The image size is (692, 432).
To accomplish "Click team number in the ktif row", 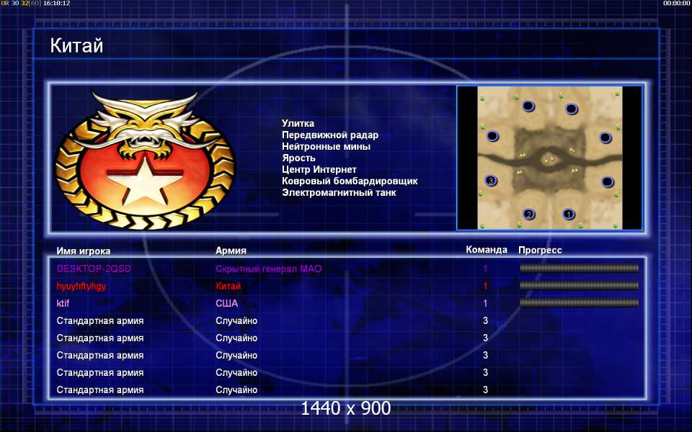I will click(485, 303).
